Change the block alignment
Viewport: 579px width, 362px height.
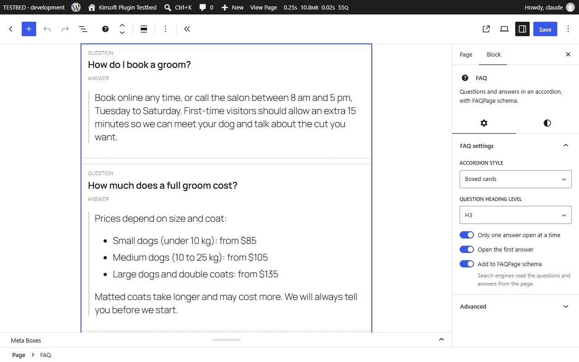coord(144,29)
